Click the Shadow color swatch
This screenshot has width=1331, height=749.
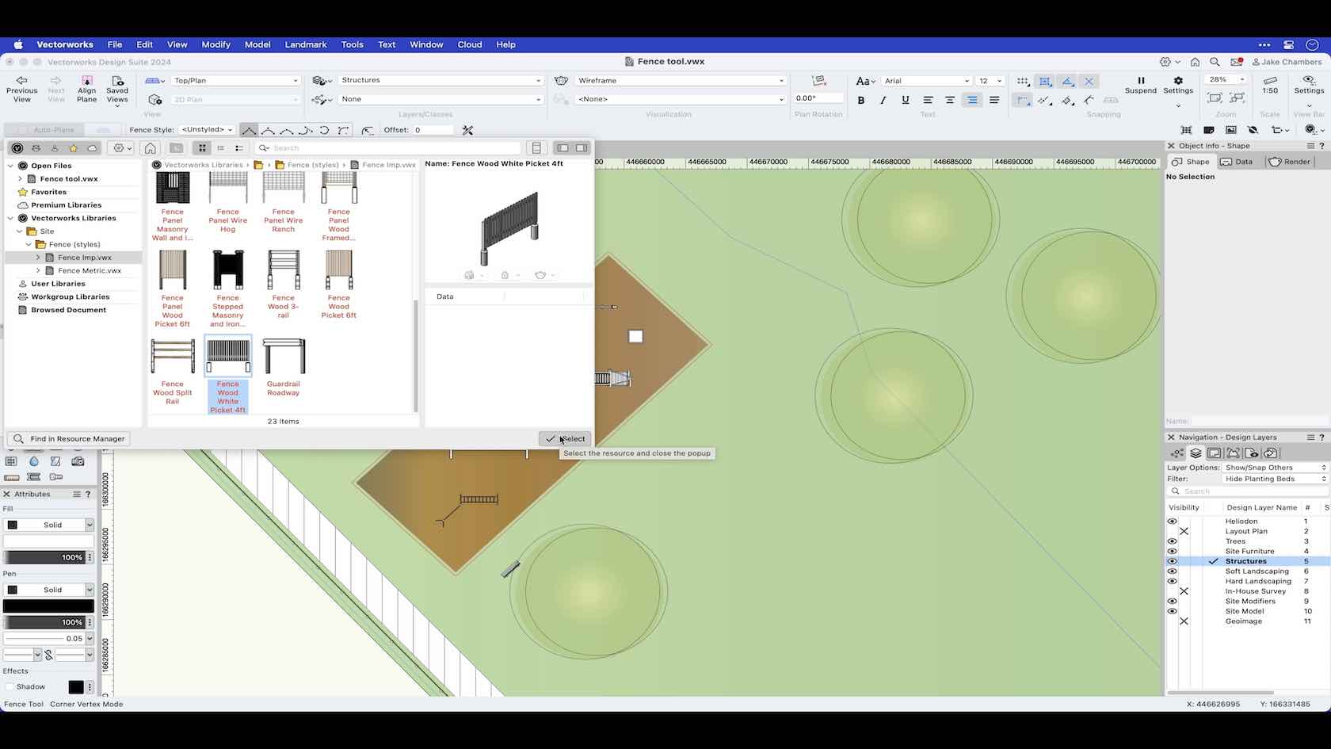(76, 687)
